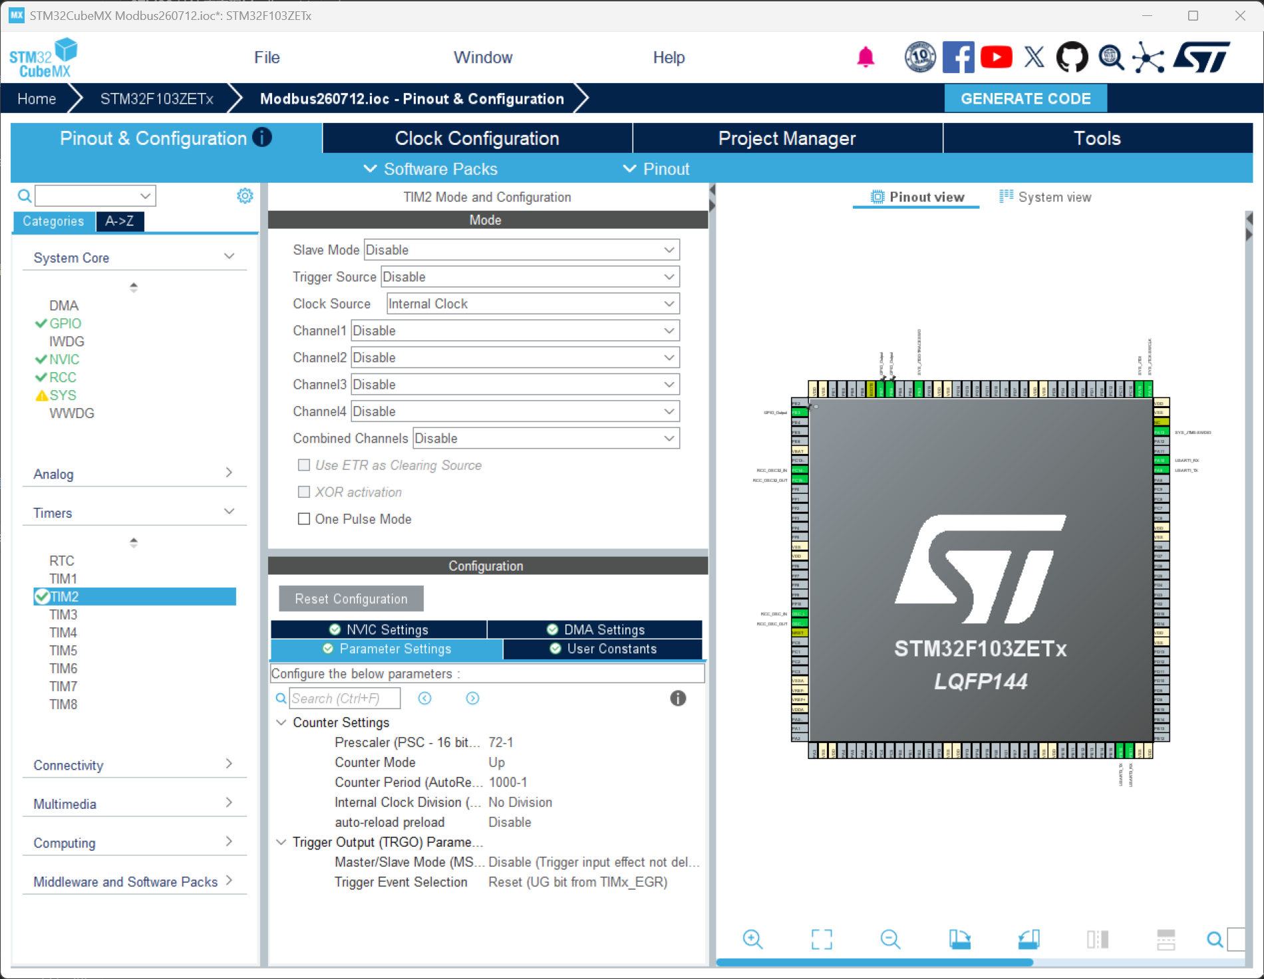Switch to the A->Z list view
The image size is (1264, 979).
(120, 221)
